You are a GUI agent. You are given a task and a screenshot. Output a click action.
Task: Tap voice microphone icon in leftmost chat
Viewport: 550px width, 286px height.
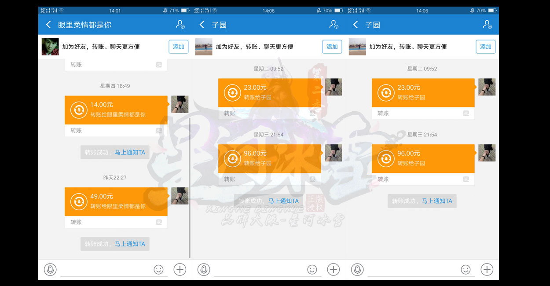[50, 269]
